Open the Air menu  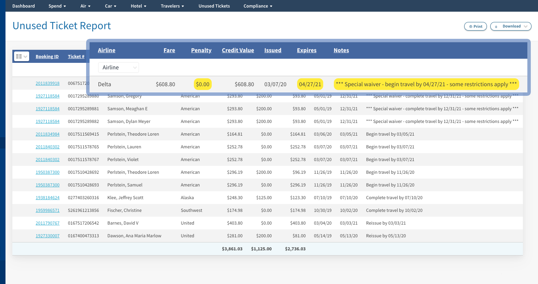(x=85, y=6)
